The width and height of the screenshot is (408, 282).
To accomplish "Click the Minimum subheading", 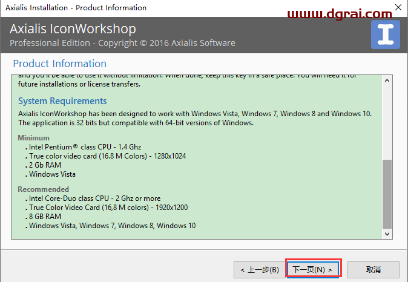I will point(33,137).
